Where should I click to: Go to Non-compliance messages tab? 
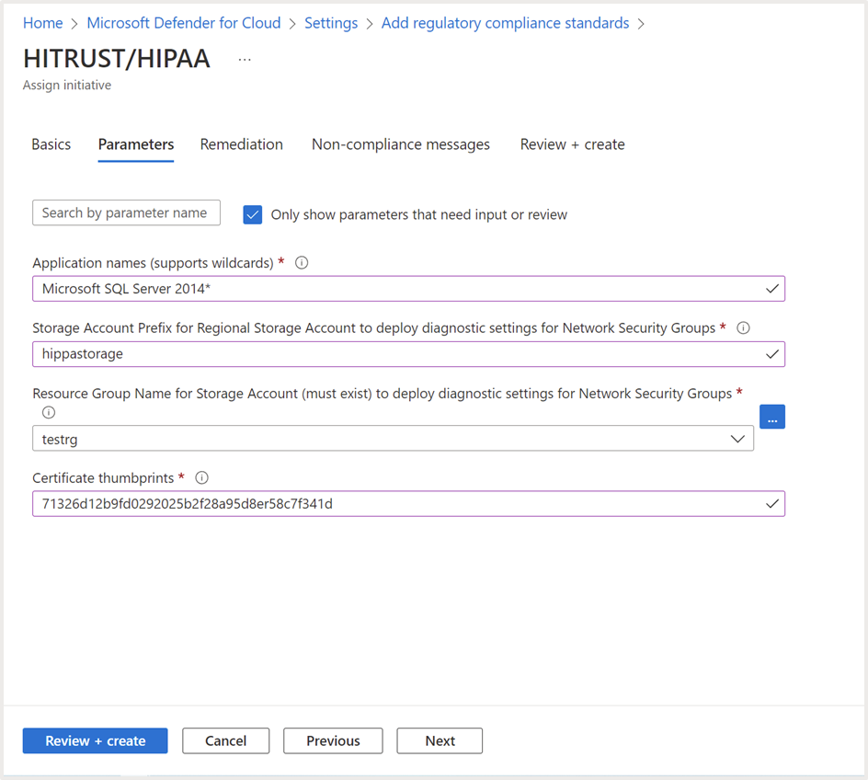coord(401,144)
